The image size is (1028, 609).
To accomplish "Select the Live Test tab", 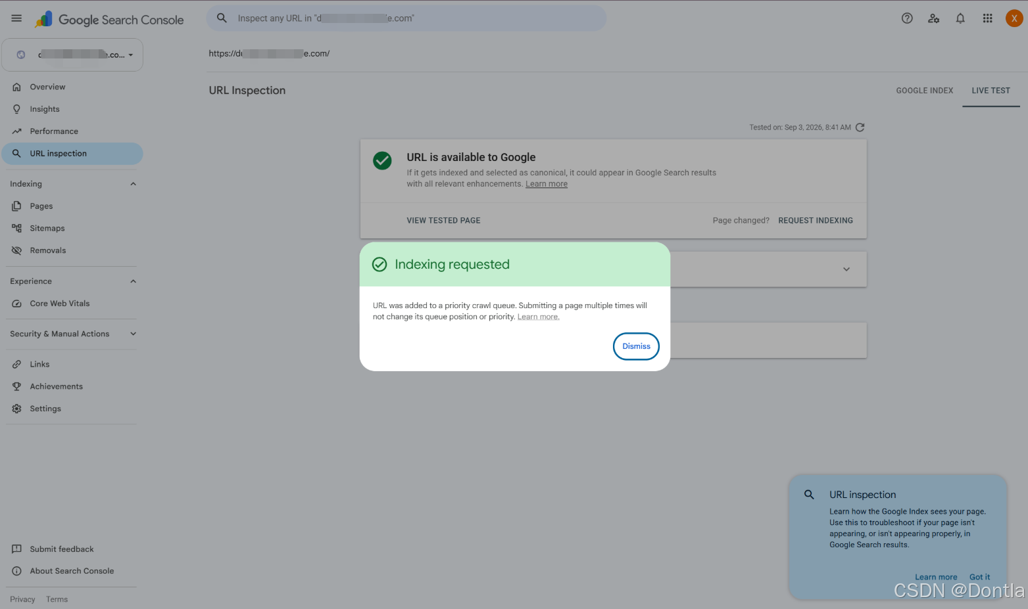I will point(991,91).
